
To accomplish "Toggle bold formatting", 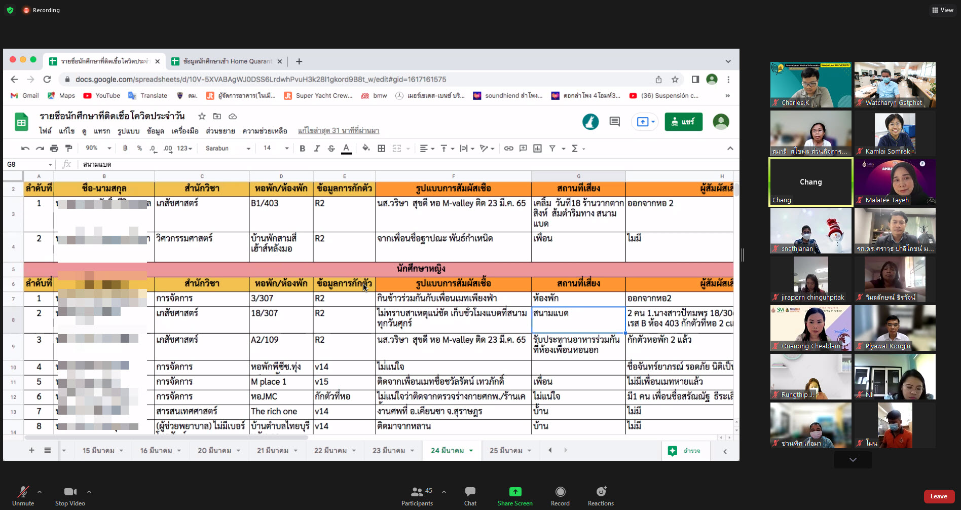I will click(x=302, y=149).
